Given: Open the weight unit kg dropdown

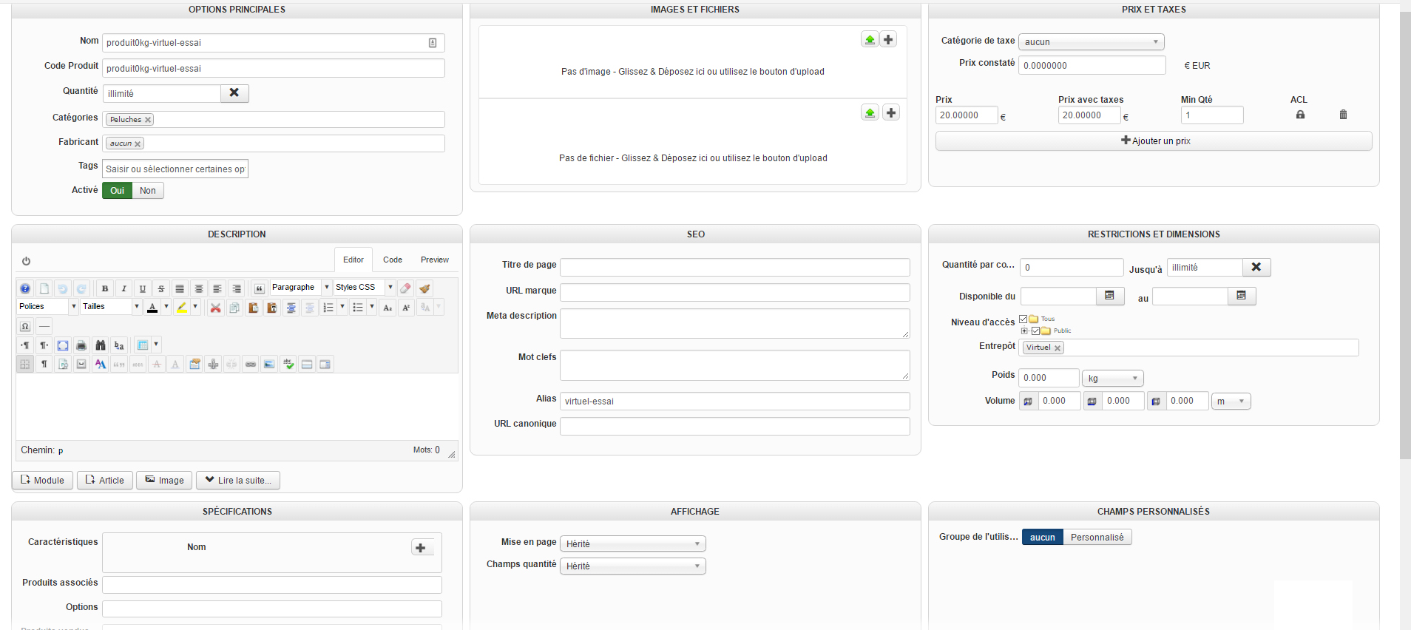Looking at the screenshot, I should pos(1113,379).
